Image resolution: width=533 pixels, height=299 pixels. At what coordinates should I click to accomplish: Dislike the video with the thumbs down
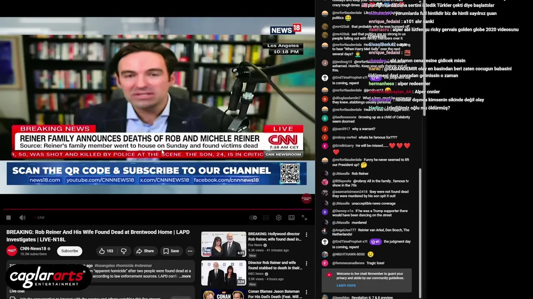click(124, 251)
